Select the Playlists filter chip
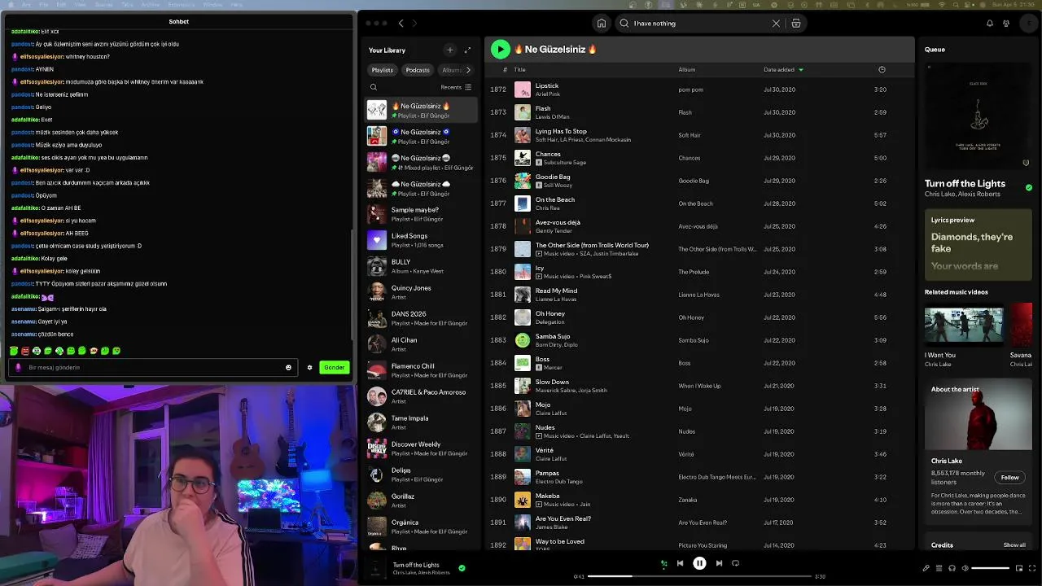Screen dimensions: 1042x586 [383, 70]
